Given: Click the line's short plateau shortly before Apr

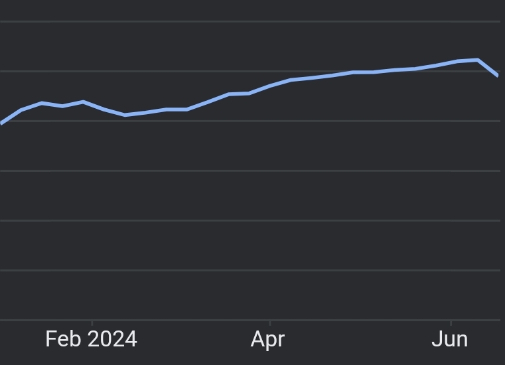Looking at the screenshot, I should [239, 94].
